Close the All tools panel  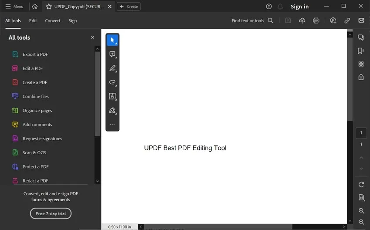pyautogui.click(x=92, y=37)
